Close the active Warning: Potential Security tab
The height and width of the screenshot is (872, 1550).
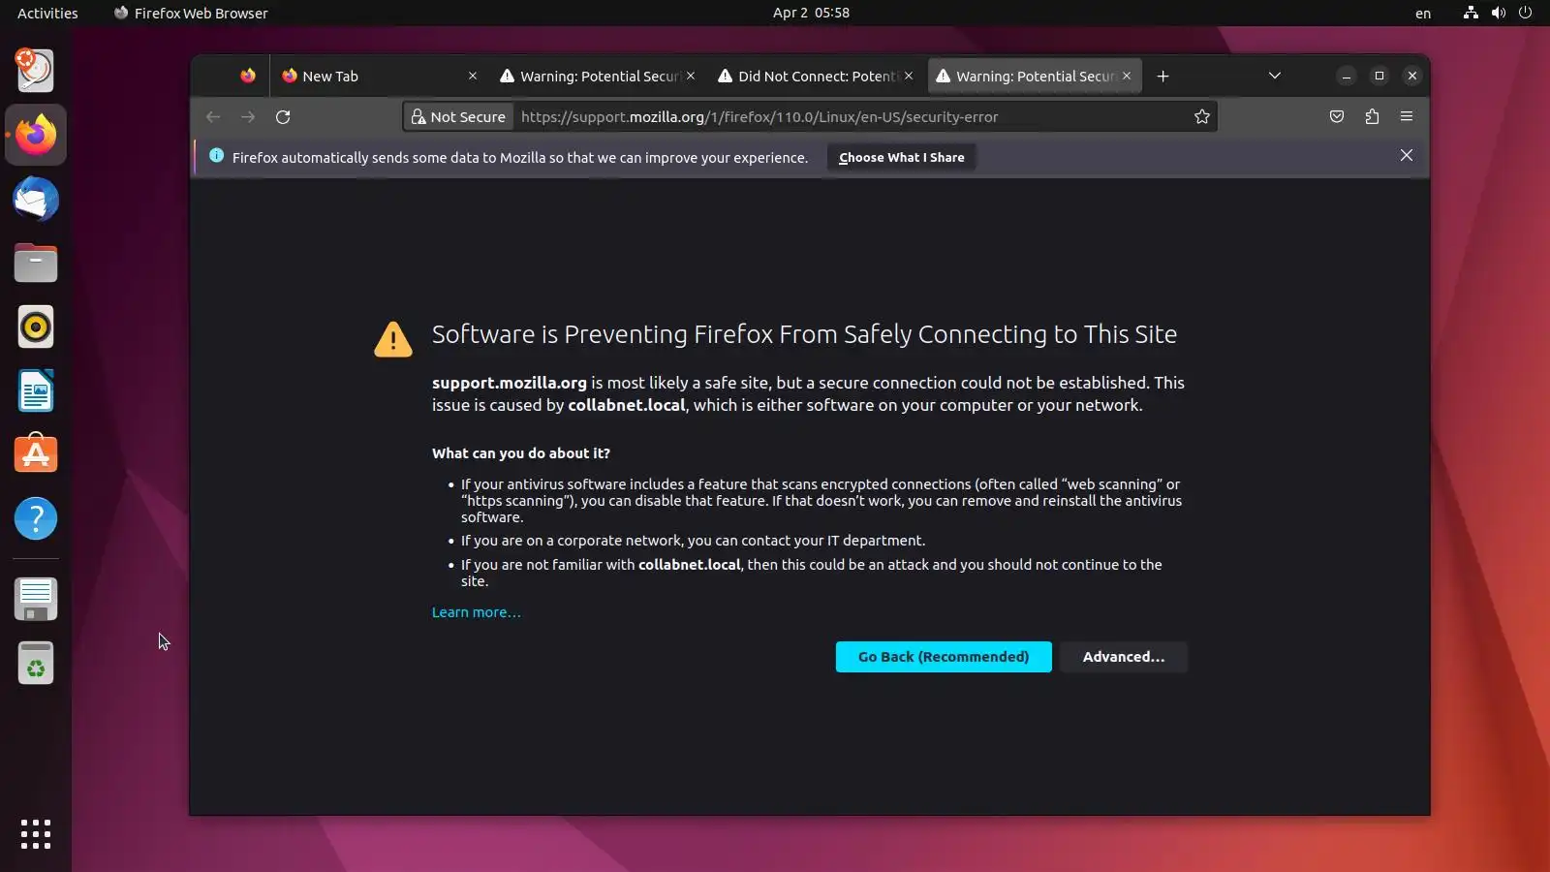coord(1127,76)
